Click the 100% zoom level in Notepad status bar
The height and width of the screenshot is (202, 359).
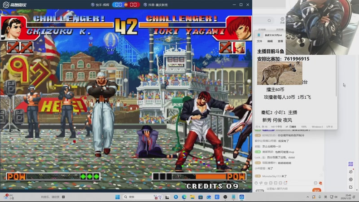point(304,127)
